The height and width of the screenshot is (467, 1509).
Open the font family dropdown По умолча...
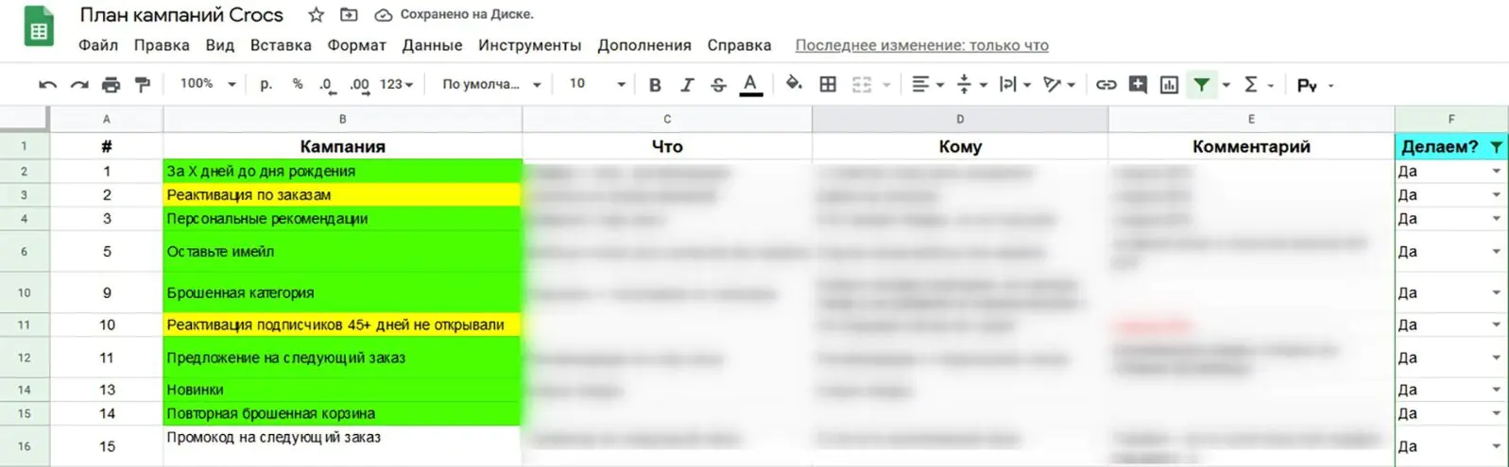491,84
